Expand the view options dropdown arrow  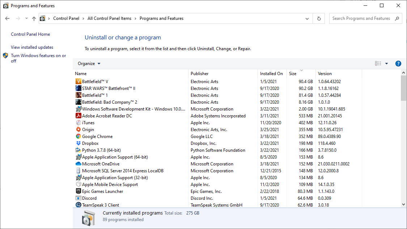pos(386,64)
